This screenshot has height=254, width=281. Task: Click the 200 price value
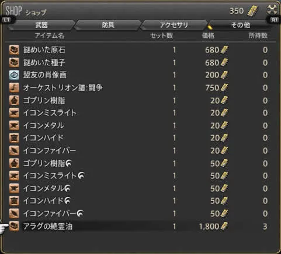pyautogui.click(x=212, y=75)
